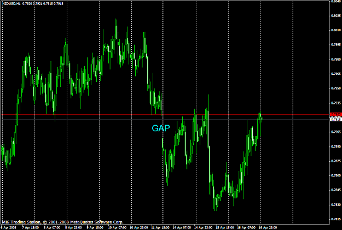
Task: Click the 0.7860 price axis label
Action: pos(336,175)
